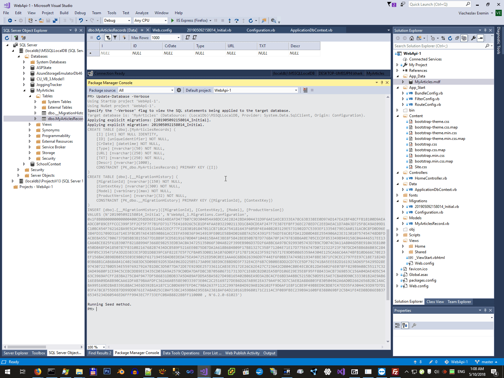The image size is (504, 378).
Task: Open Firefox from the Windows taskbar
Action: pyautogui.click(x=38, y=372)
